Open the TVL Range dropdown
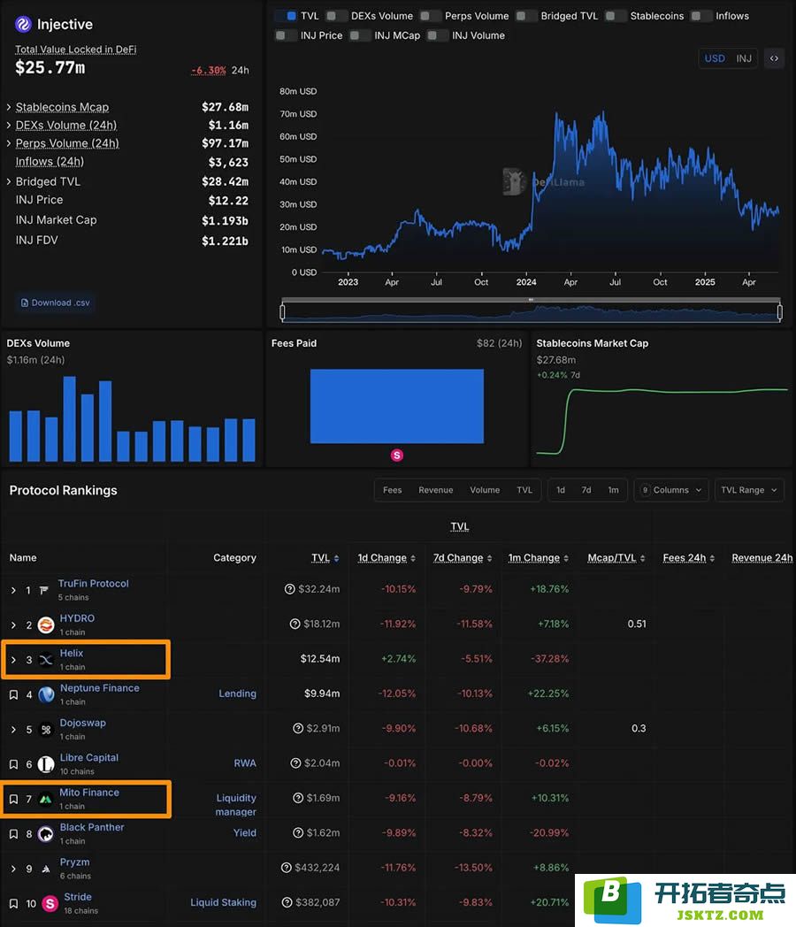The image size is (796, 927). pos(749,490)
